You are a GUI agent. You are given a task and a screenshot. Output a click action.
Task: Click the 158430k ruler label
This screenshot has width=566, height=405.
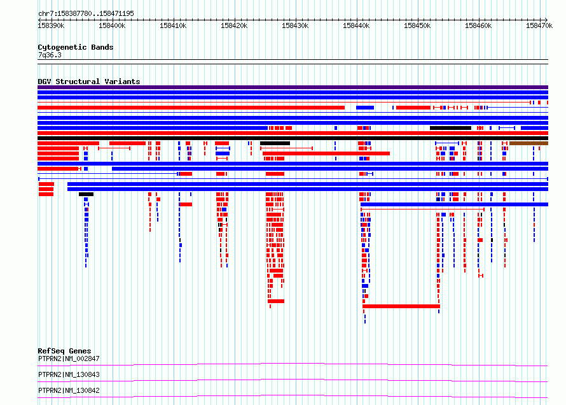[295, 25]
